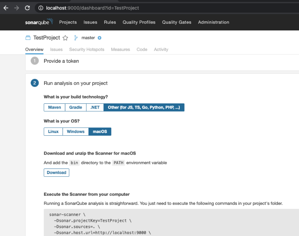Open the Quality Profiles page
The width and height of the screenshot is (299, 236).
(x=139, y=22)
